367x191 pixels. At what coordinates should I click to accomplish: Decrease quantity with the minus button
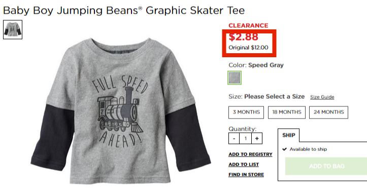234,138
